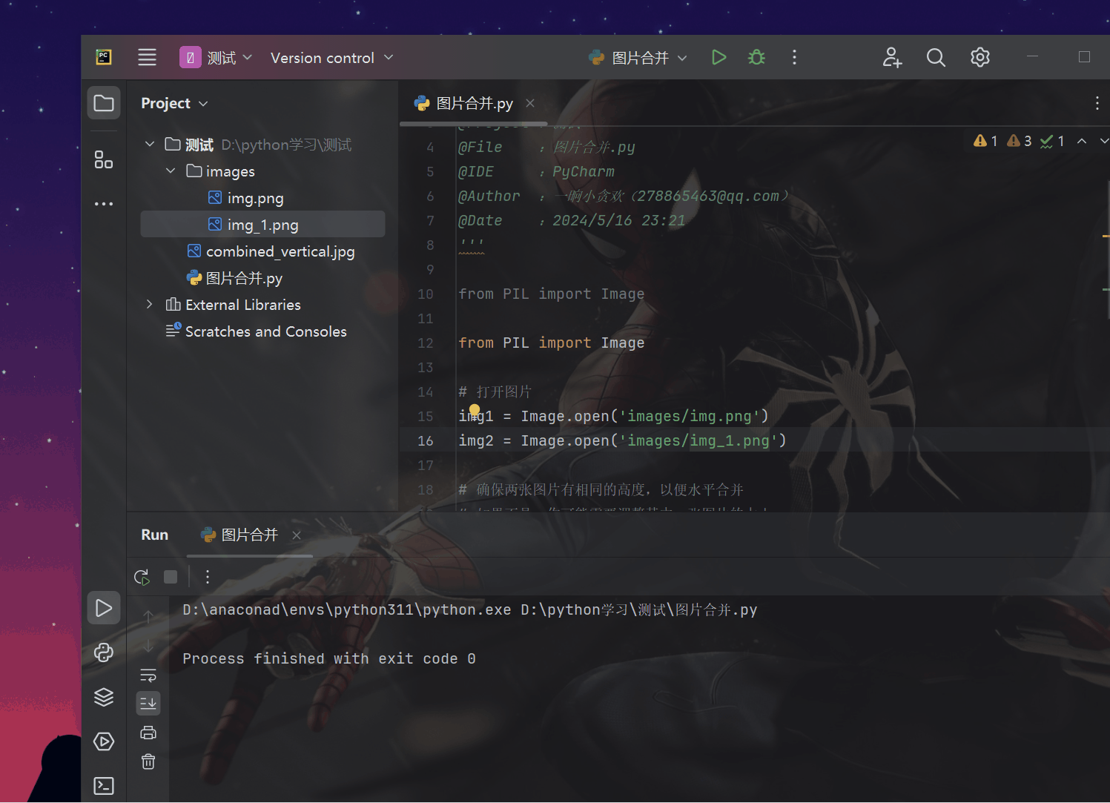Viewport: 1110px width, 803px height.
Task: Run 图片合并 with the green play button
Action: [718, 57]
